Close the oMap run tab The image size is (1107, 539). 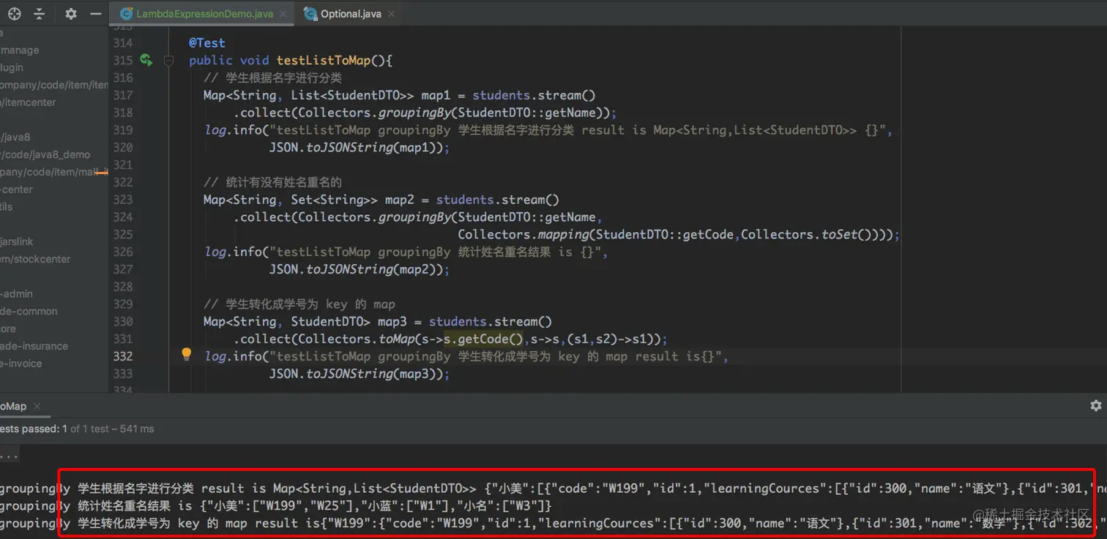click(37, 406)
